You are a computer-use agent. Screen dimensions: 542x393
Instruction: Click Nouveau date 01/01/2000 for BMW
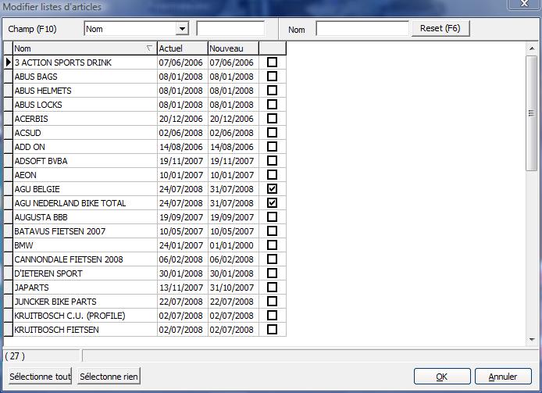[x=234, y=245]
